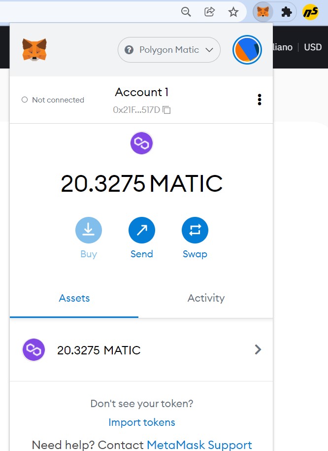Open the MetaMask fox extension icon
The height and width of the screenshot is (451, 328).
click(x=263, y=12)
